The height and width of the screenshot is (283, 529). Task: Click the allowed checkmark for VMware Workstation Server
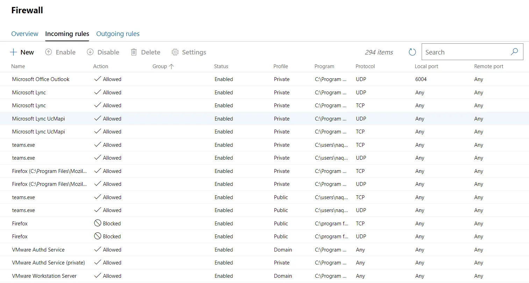point(98,276)
